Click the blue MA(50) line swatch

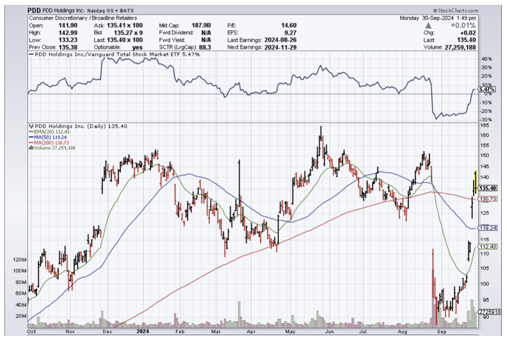(31, 137)
